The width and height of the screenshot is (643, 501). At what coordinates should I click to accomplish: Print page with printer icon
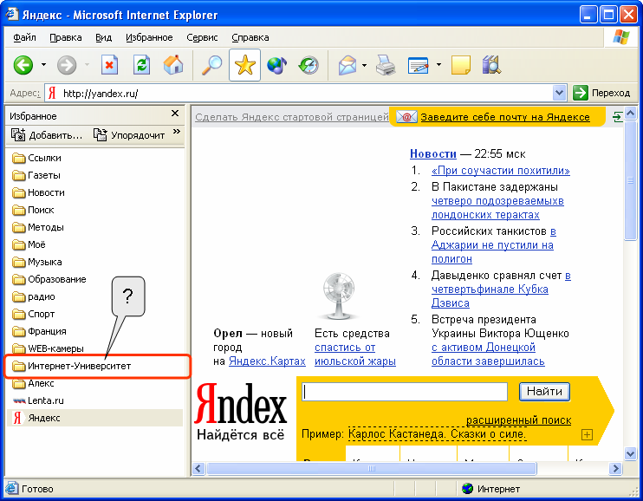[386, 65]
